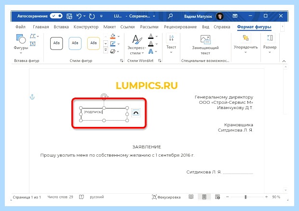The image size is (299, 211).
Task: Click the spelling check book icon
Action: 82,197
